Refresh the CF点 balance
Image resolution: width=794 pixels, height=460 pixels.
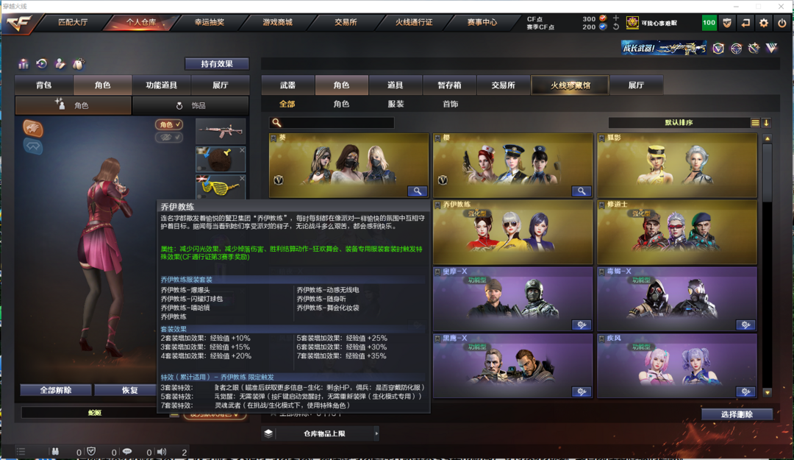(x=616, y=27)
